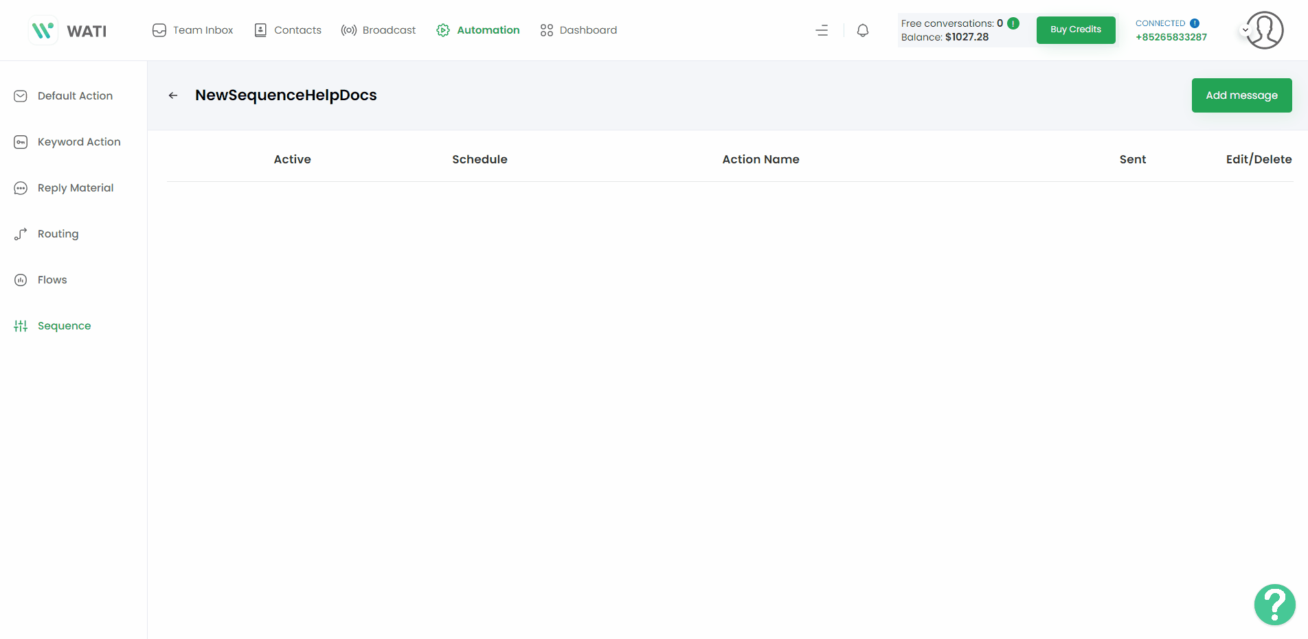
Task: Select the Automation tab
Action: coord(478,30)
